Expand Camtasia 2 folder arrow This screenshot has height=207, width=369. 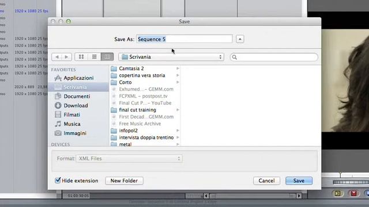(x=178, y=68)
